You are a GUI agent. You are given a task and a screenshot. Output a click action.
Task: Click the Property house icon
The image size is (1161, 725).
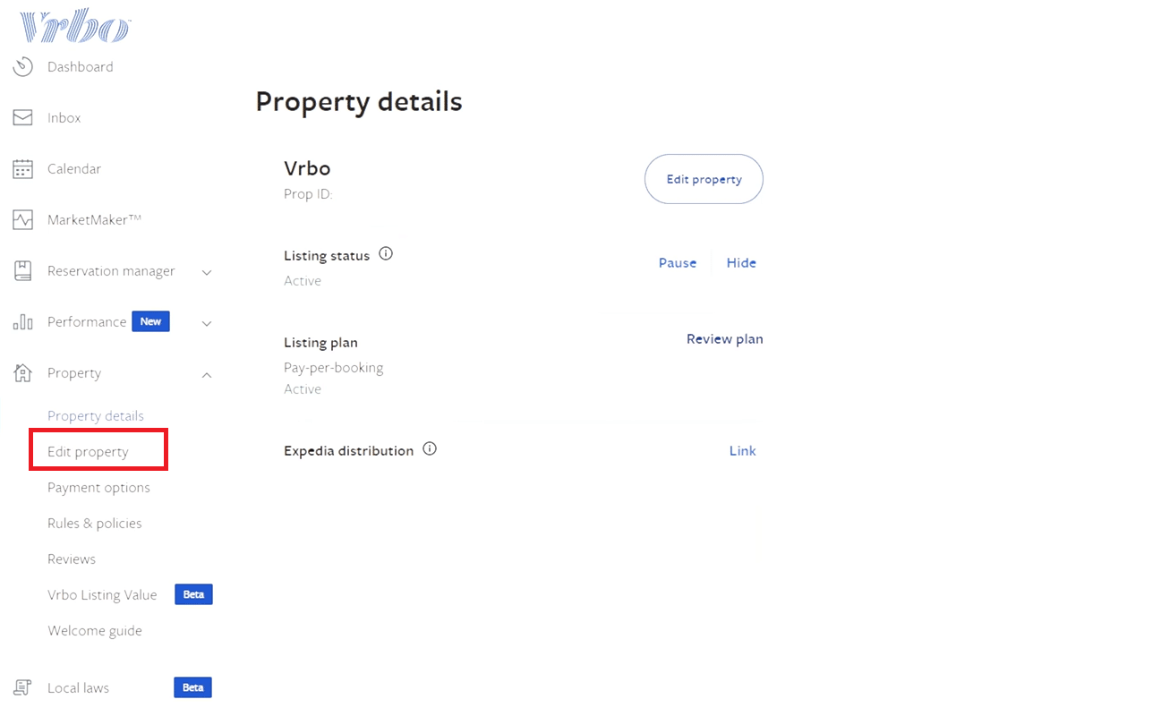[x=21, y=372]
